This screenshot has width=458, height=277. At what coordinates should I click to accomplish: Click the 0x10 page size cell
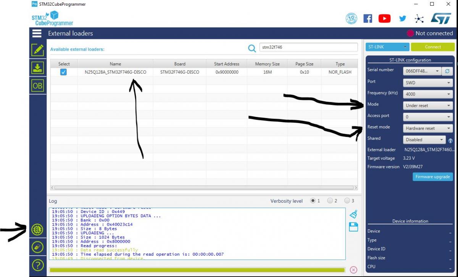pos(305,72)
